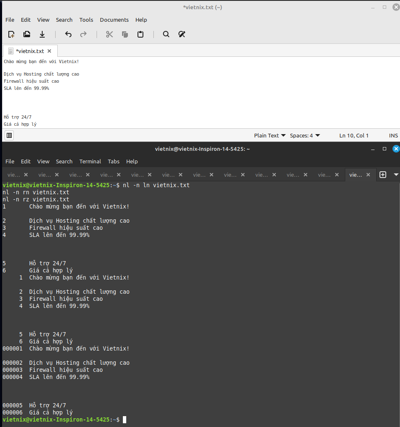The height and width of the screenshot is (427, 400).
Task: Paste from clipboard using the toolbar icon
Action: pos(140,34)
